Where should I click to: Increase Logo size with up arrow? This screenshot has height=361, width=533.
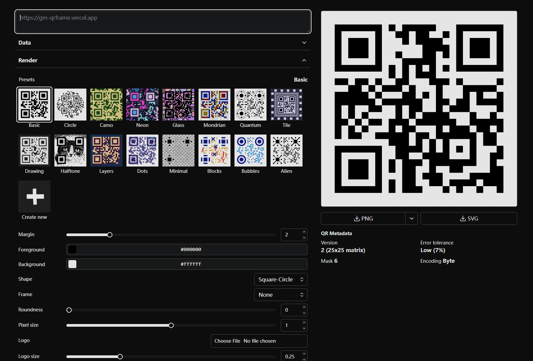304,354
